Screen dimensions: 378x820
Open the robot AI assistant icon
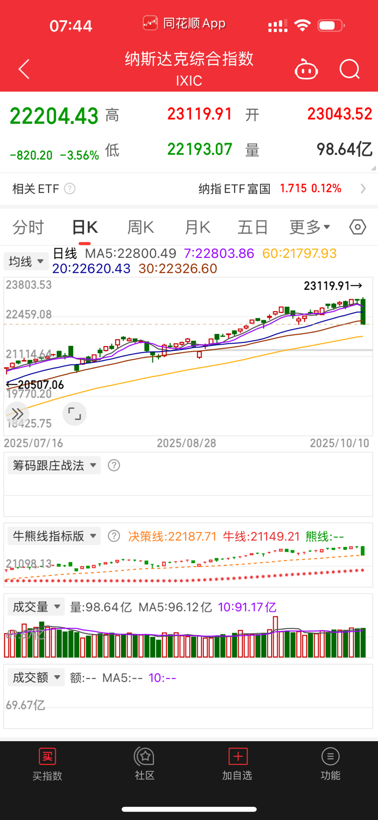pyautogui.click(x=306, y=70)
